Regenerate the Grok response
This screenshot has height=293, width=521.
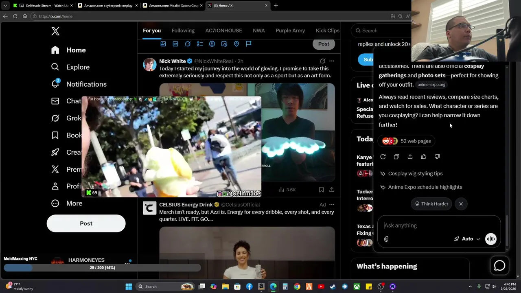[383, 157]
